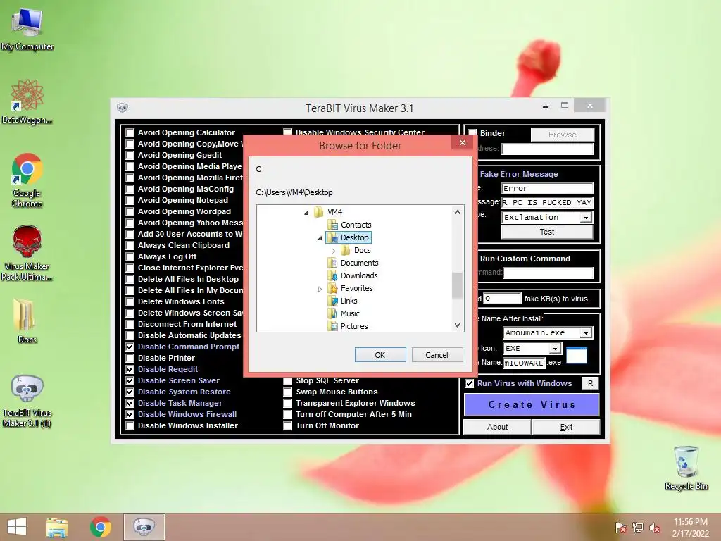This screenshot has height=541, width=721.
Task: Expand the Docs tree node
Action: point(333,251)
